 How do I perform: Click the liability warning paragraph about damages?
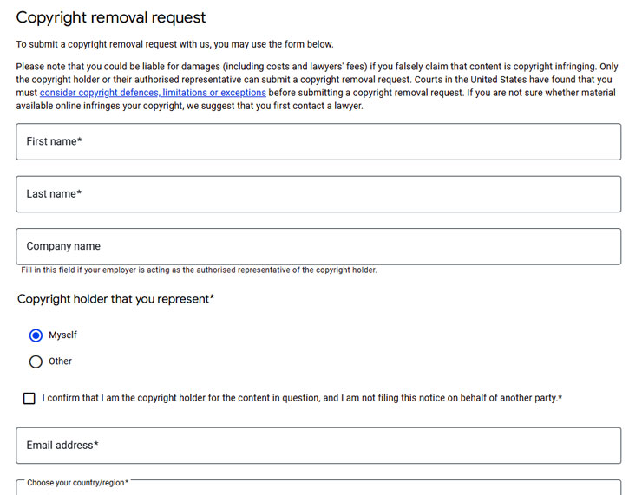click(317, 87)
